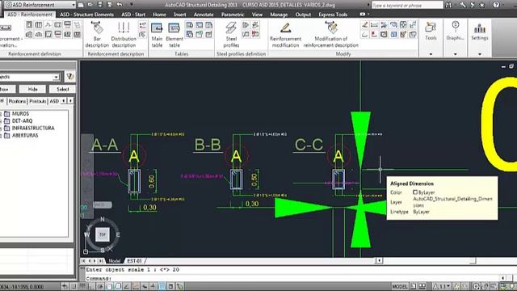This screenshot has height=291, width=517.
Task: Insert the Element table
Action: 174,35
